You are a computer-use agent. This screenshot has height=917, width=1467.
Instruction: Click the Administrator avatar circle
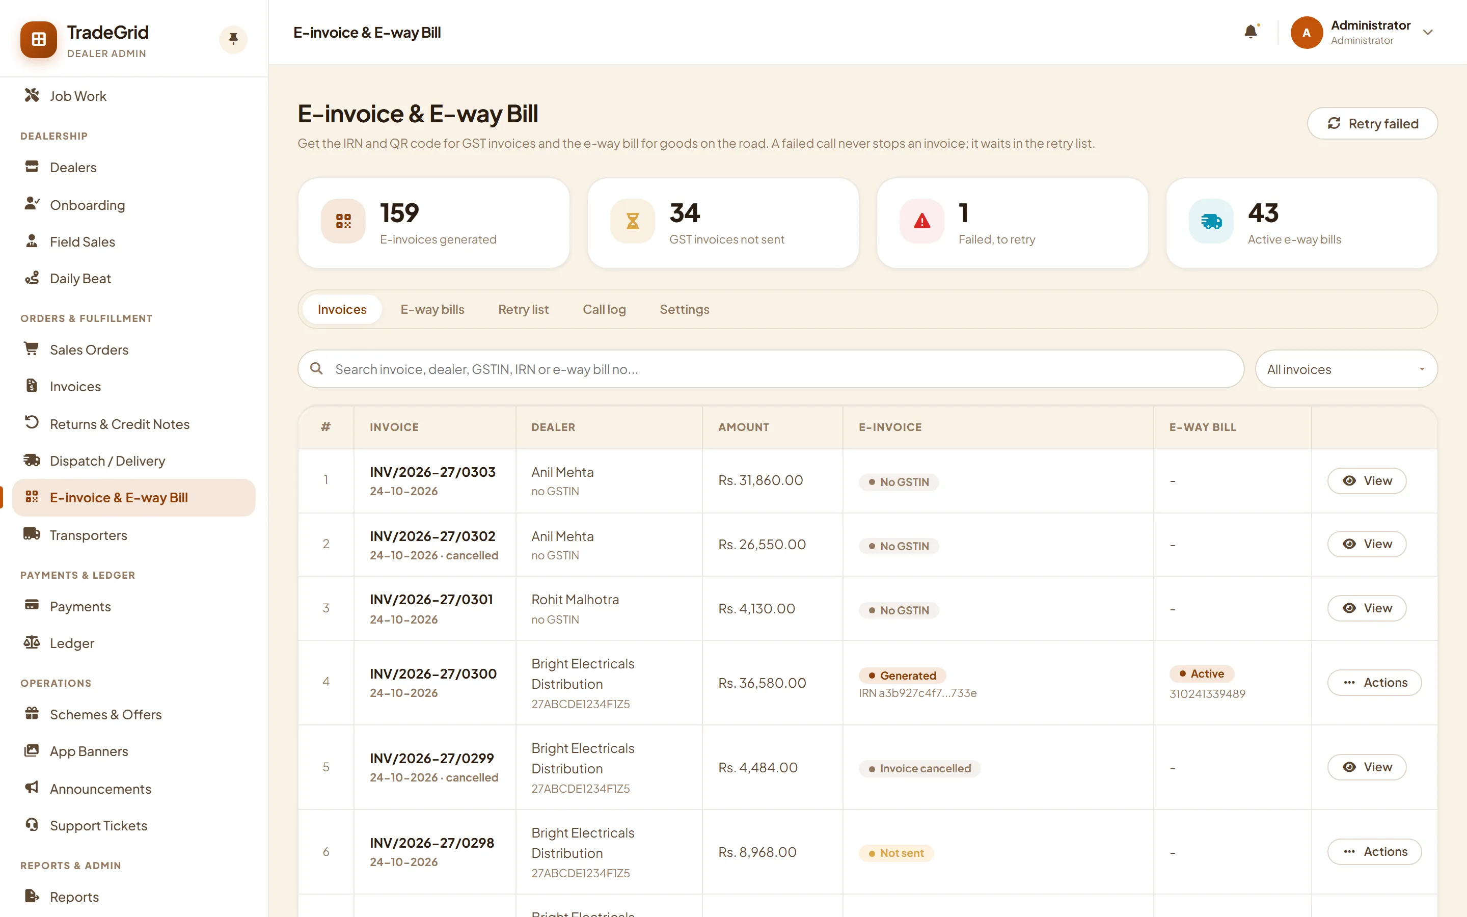tap(1307, 32)
